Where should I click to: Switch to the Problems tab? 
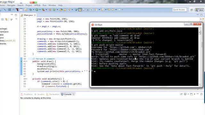coord(27,94)
